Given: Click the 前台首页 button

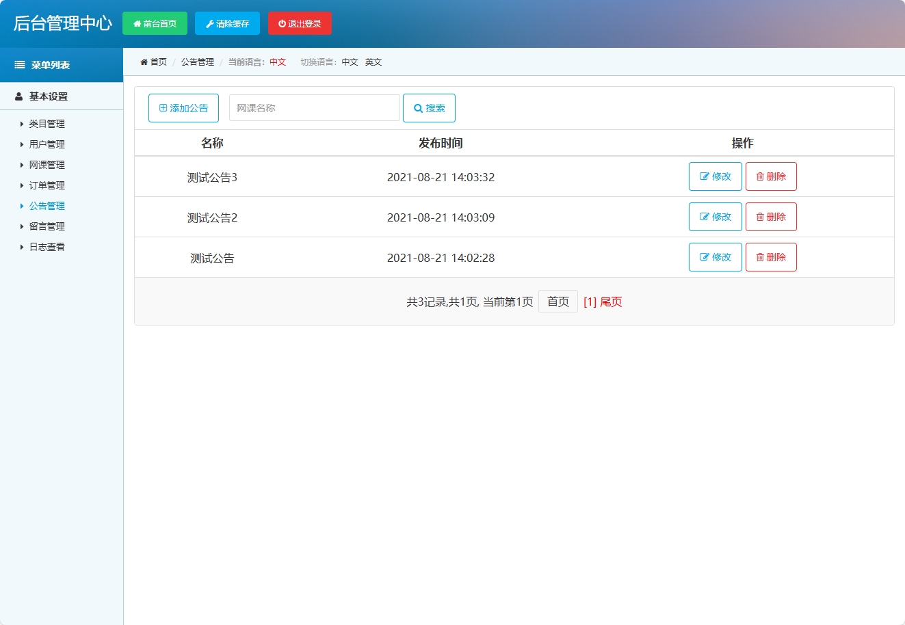Looking at the screenshot, I should point(155,23).
